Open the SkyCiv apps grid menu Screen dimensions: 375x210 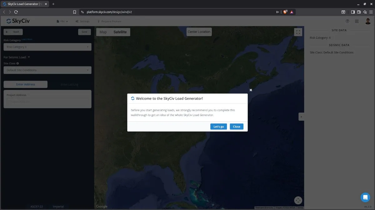tap(357, 21)
